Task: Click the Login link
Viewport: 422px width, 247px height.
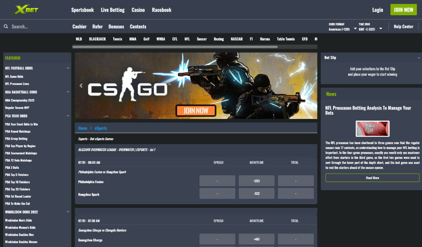Action: [x=377, y=10]
